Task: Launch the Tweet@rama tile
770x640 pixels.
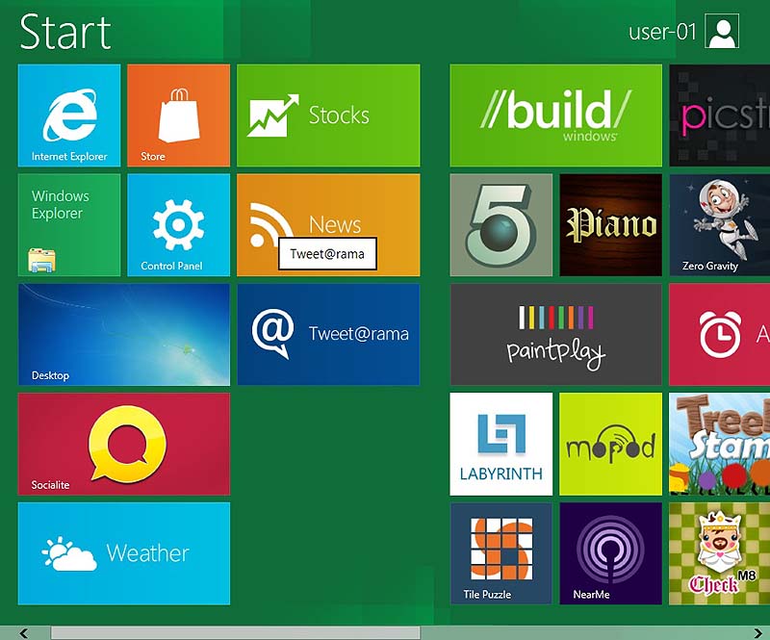Action: click(x=328, y=334)
